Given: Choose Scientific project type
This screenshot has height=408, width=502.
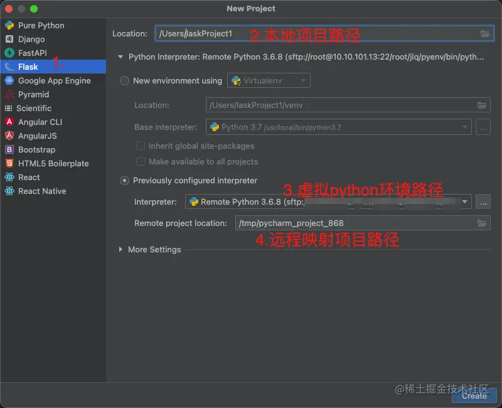Looking at the screenshot, I should pyautogui.click(x=34, y=108).
